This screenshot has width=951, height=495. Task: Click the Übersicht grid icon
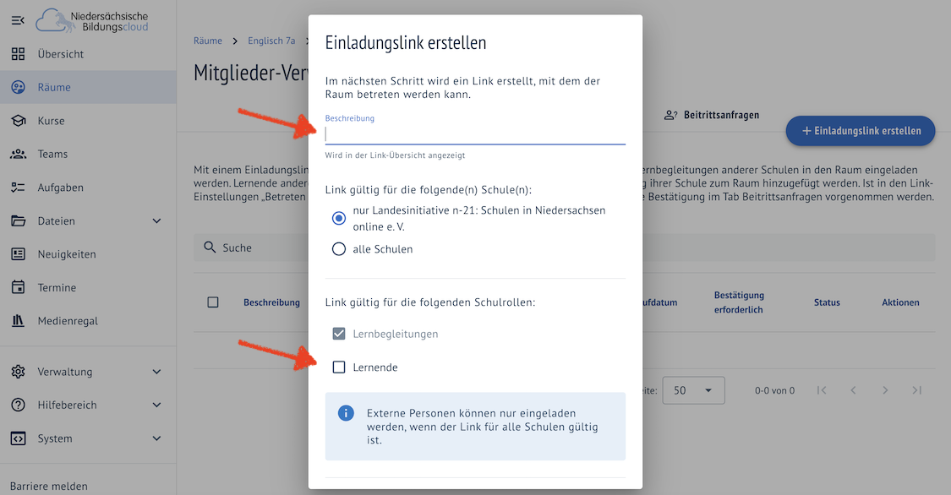pyautogui.click(x=19, y=54)
